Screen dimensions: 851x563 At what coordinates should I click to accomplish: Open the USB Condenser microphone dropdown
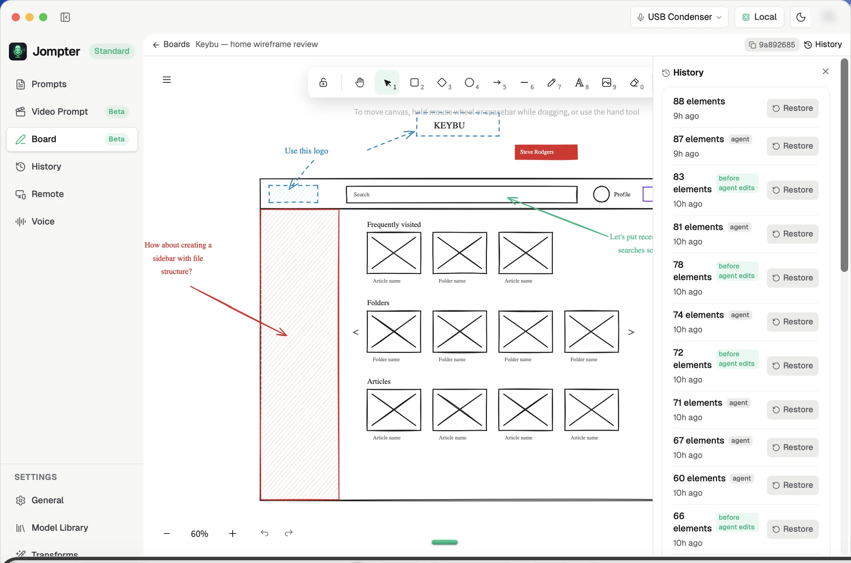(679, 17)
